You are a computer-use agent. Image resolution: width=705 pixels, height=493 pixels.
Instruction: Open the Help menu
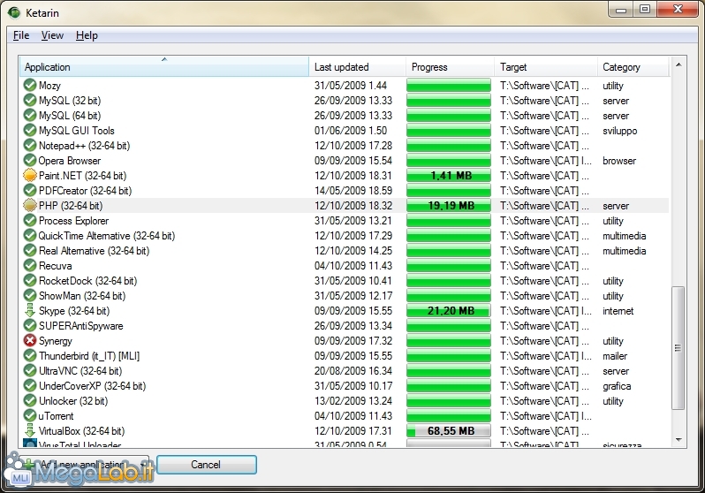point(87,35)
